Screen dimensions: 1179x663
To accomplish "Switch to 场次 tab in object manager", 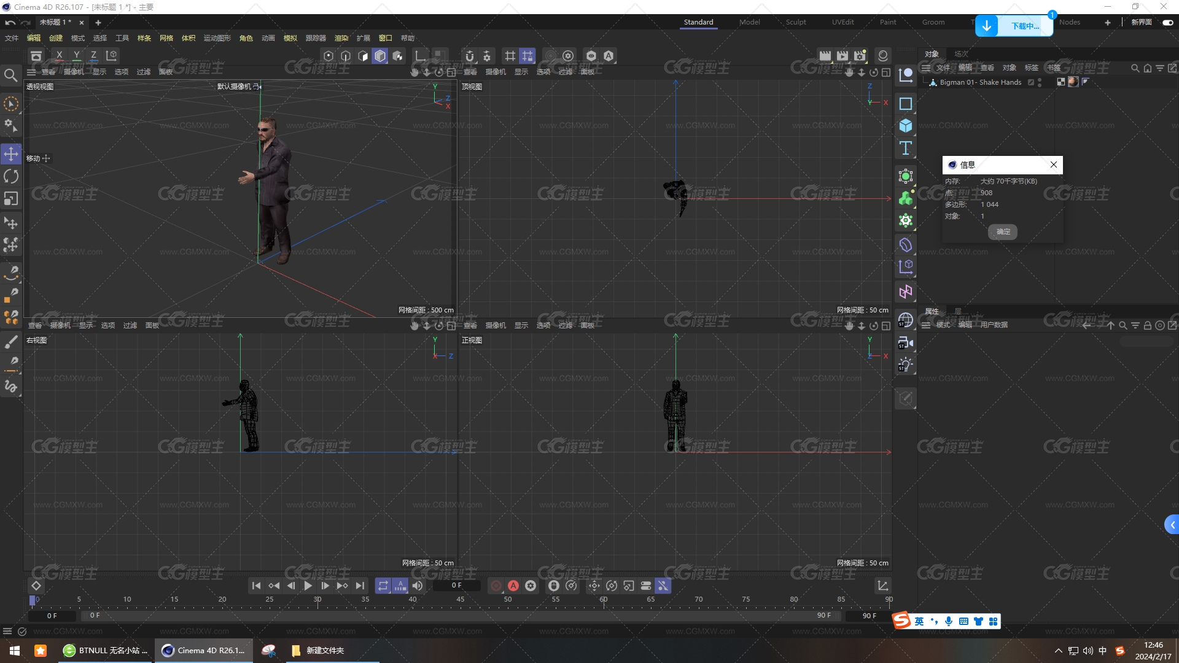I will [x=961, y=54].
